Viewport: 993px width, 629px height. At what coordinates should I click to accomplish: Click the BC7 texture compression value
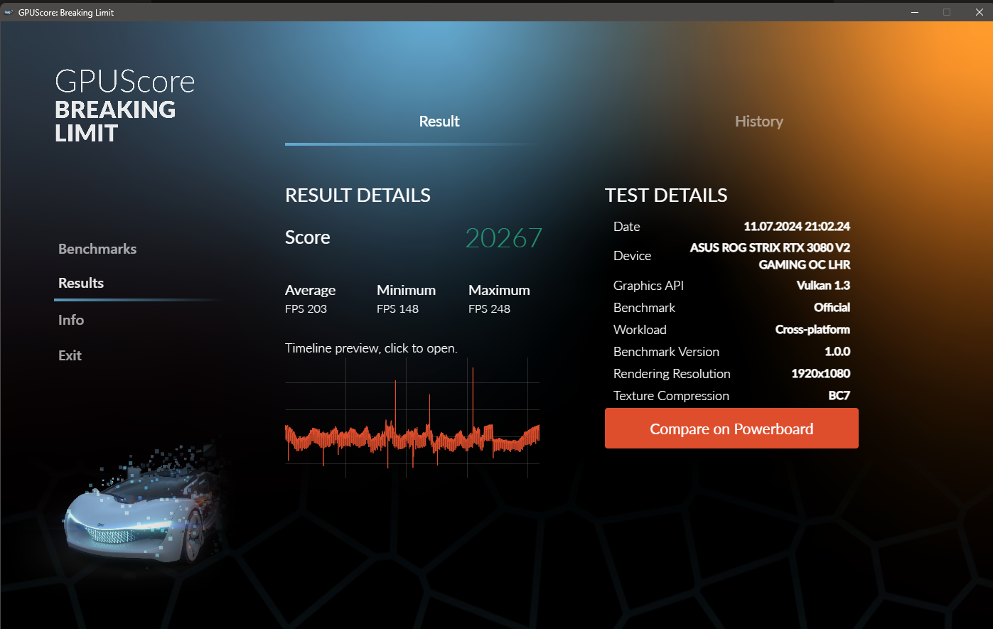[839, 396]
